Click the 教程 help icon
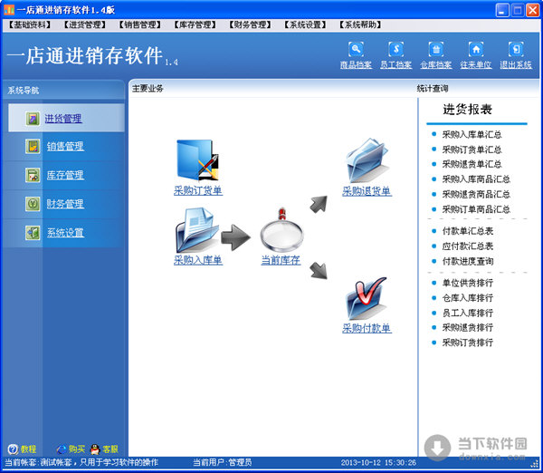543x473 pixels. pyautogui.click(x=13, y=449)
